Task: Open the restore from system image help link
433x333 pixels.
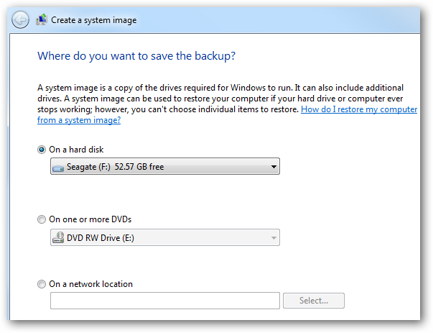Action: (x=358, y=110)
